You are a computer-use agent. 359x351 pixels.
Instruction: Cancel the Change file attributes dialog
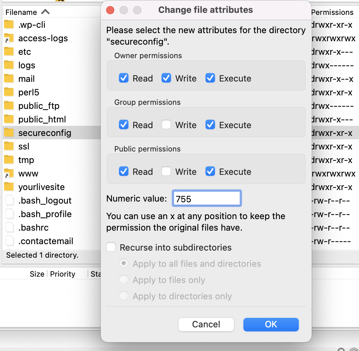[x=206, y=324]
